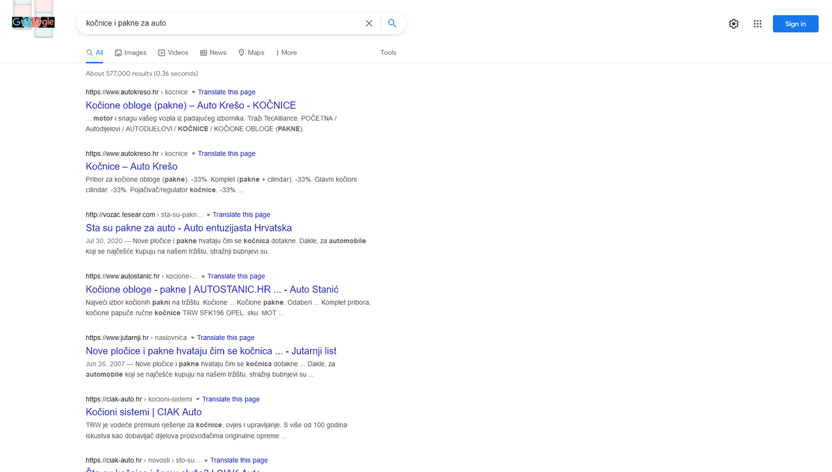Translate the Jutarnji list result page
Image resolution: width=832 pixels, height=472 pixels.
(226, 337)
